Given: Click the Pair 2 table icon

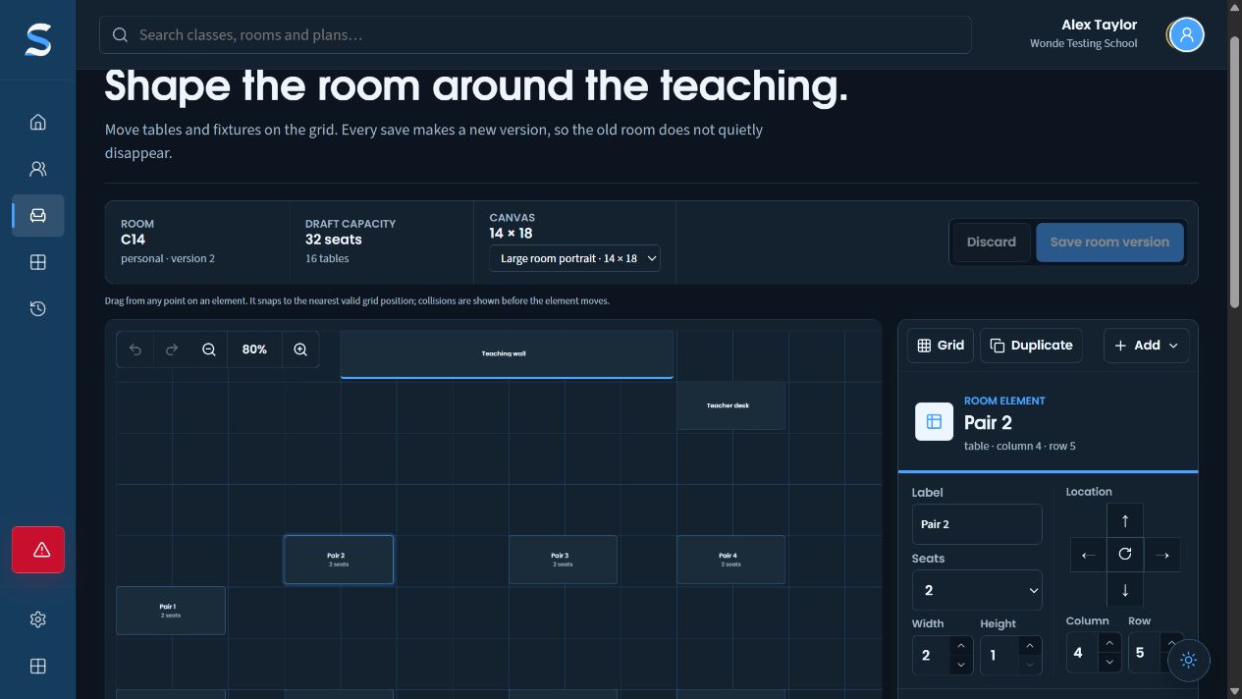Looking at the screenshot, I should (934, 421).
